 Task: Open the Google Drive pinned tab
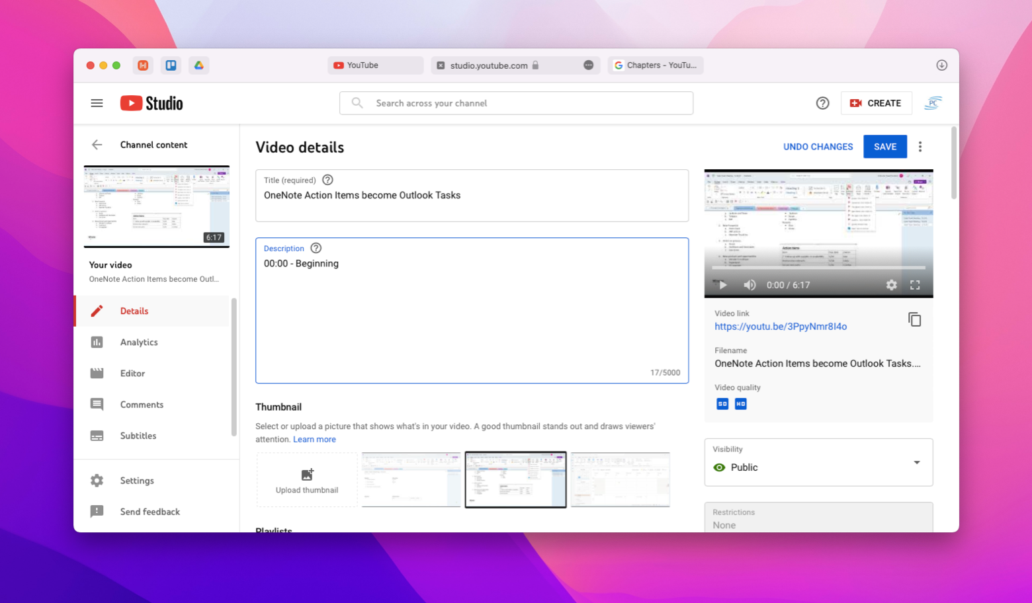[198, 65]
